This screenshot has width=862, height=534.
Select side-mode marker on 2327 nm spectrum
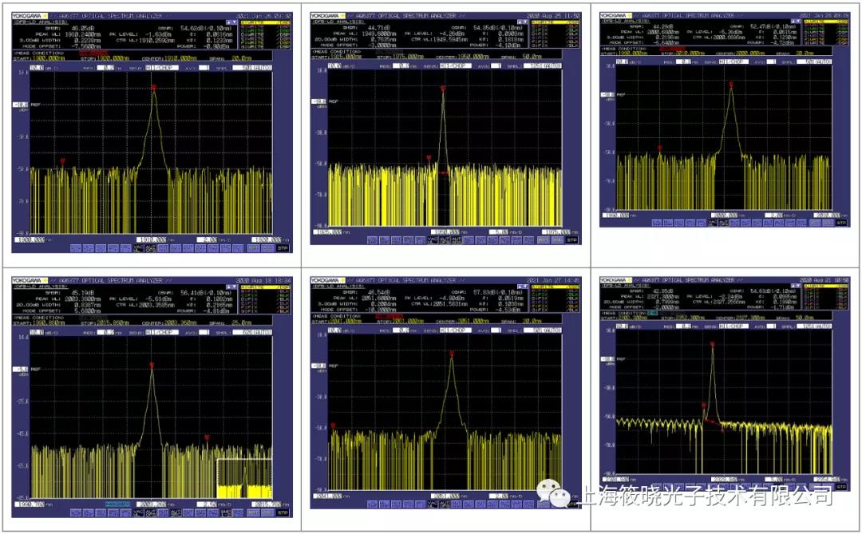pos(704,405)
